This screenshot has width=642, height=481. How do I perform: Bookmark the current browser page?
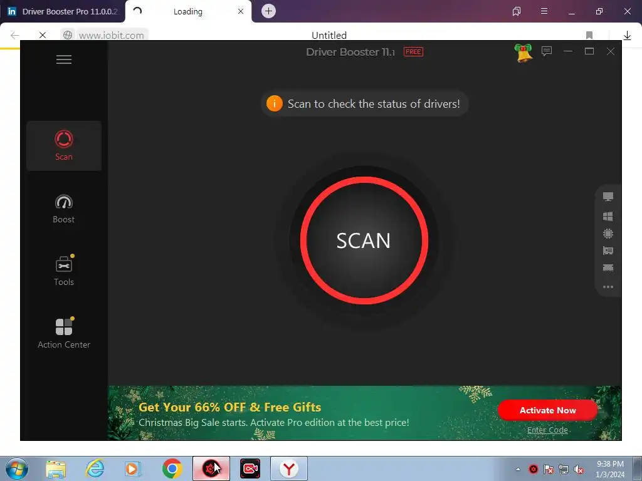589,35
